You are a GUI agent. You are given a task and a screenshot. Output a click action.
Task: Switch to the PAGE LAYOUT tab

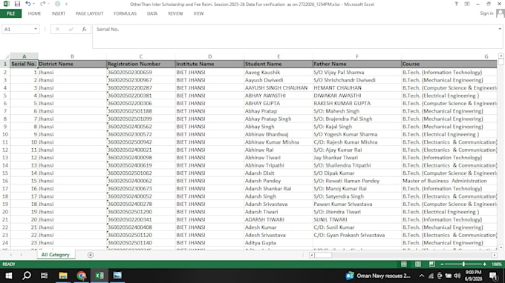tap(89, 13)
